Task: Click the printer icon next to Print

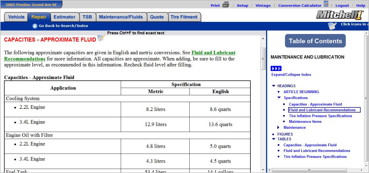Action: [x=226, y=5]
